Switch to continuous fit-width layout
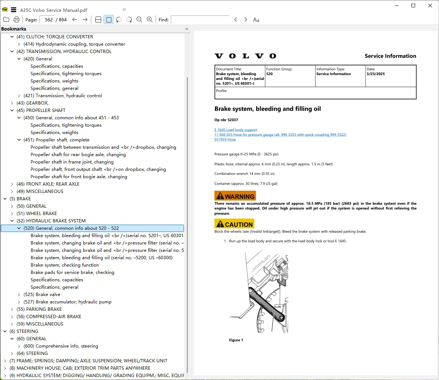The image size is (439, 380). [98, 20]
